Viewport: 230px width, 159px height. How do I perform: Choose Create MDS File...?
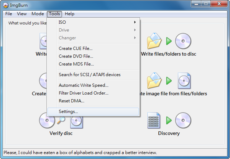point(93,64)
